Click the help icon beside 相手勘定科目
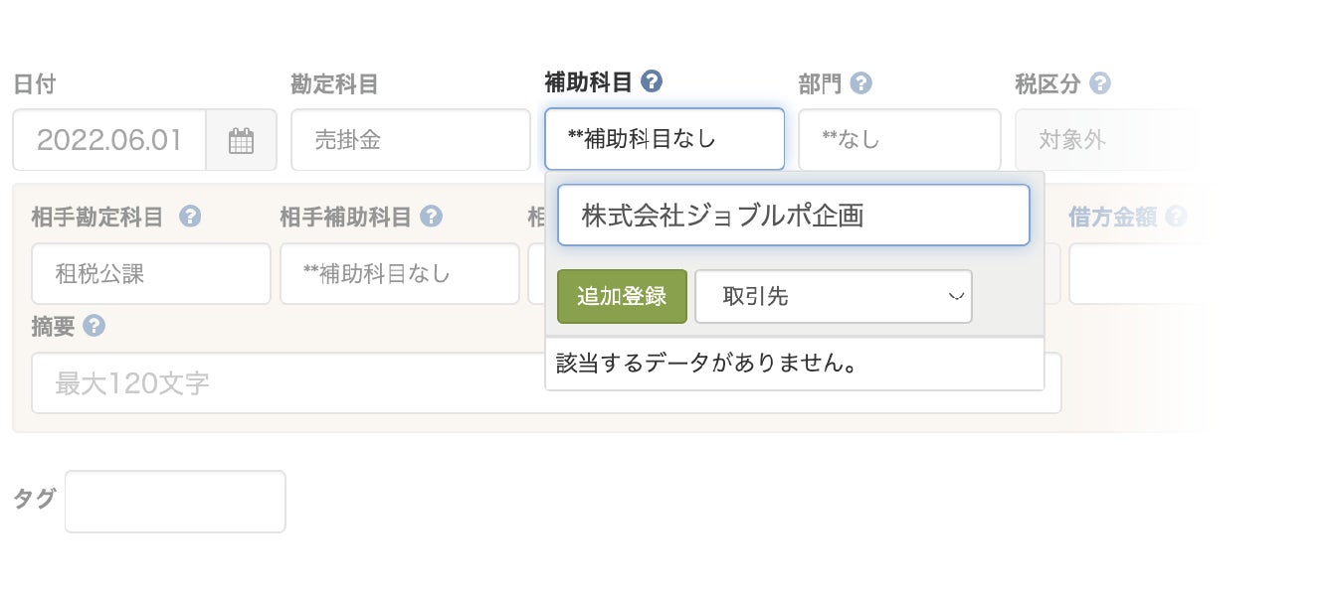Image resolution: width=1333 pixels, height=596 pixels. 190,217
